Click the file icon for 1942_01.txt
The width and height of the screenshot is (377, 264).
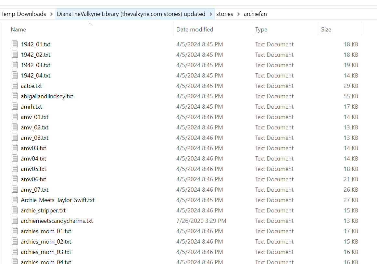tap(15, 44)
